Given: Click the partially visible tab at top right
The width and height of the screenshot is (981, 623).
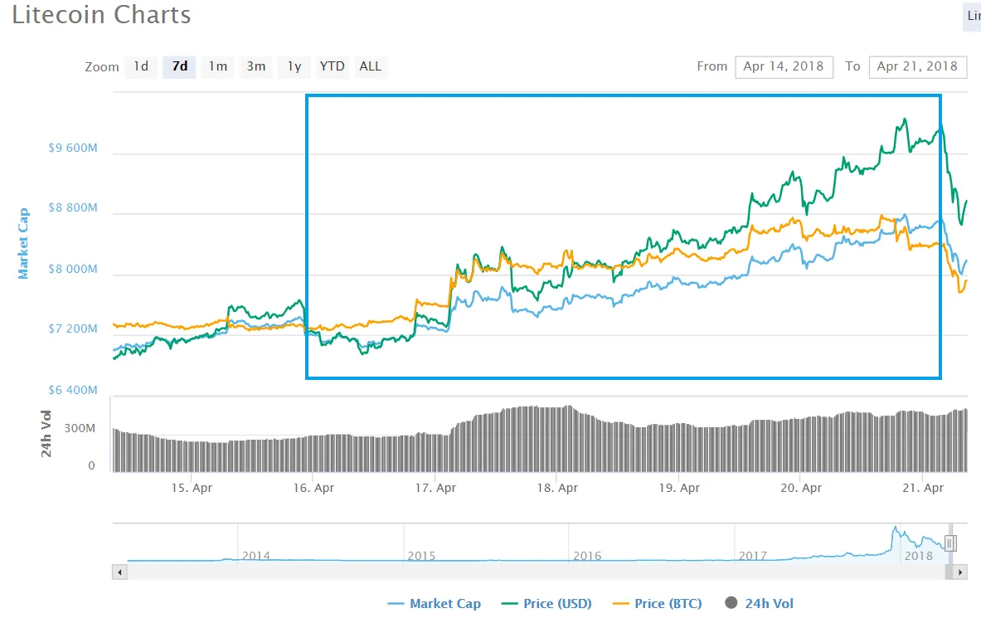Looking at the screenshot, I should (x=972, y=17).
